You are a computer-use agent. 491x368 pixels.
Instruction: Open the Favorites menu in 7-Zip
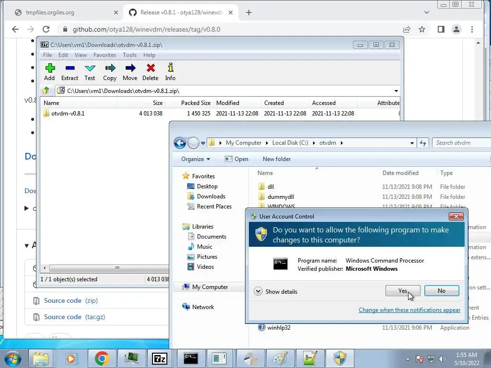point(105,55)
